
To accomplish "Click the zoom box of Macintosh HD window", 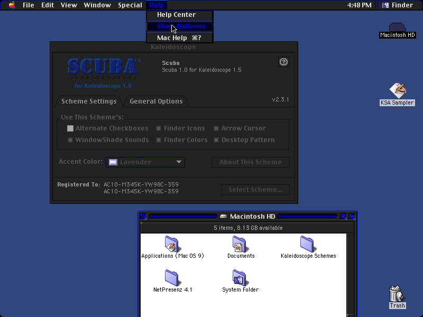I will [x=343, y=216].
